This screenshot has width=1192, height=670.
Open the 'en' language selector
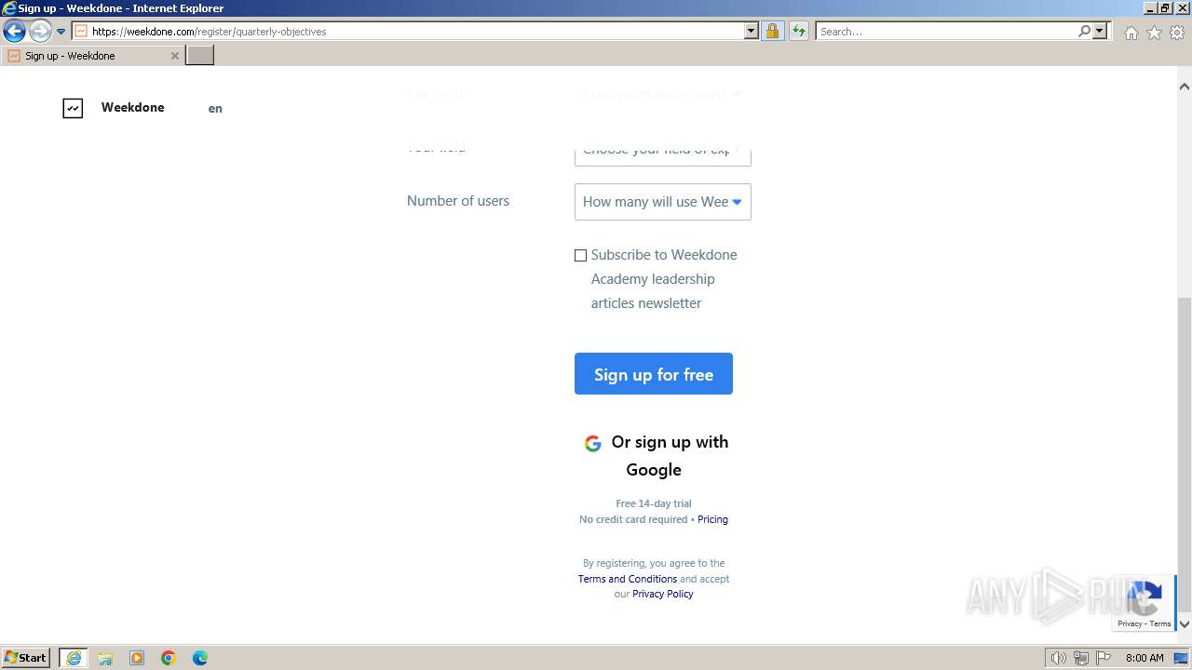coord(215,108)
